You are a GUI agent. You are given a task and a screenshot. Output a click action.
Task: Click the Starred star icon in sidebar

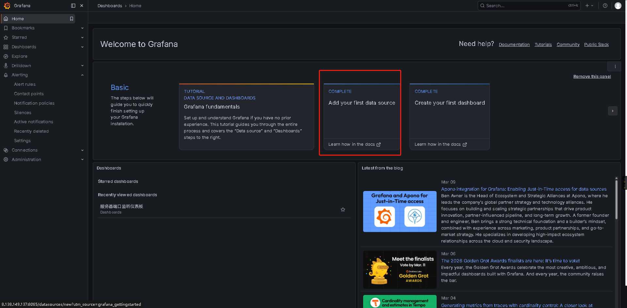pos(6,37)
